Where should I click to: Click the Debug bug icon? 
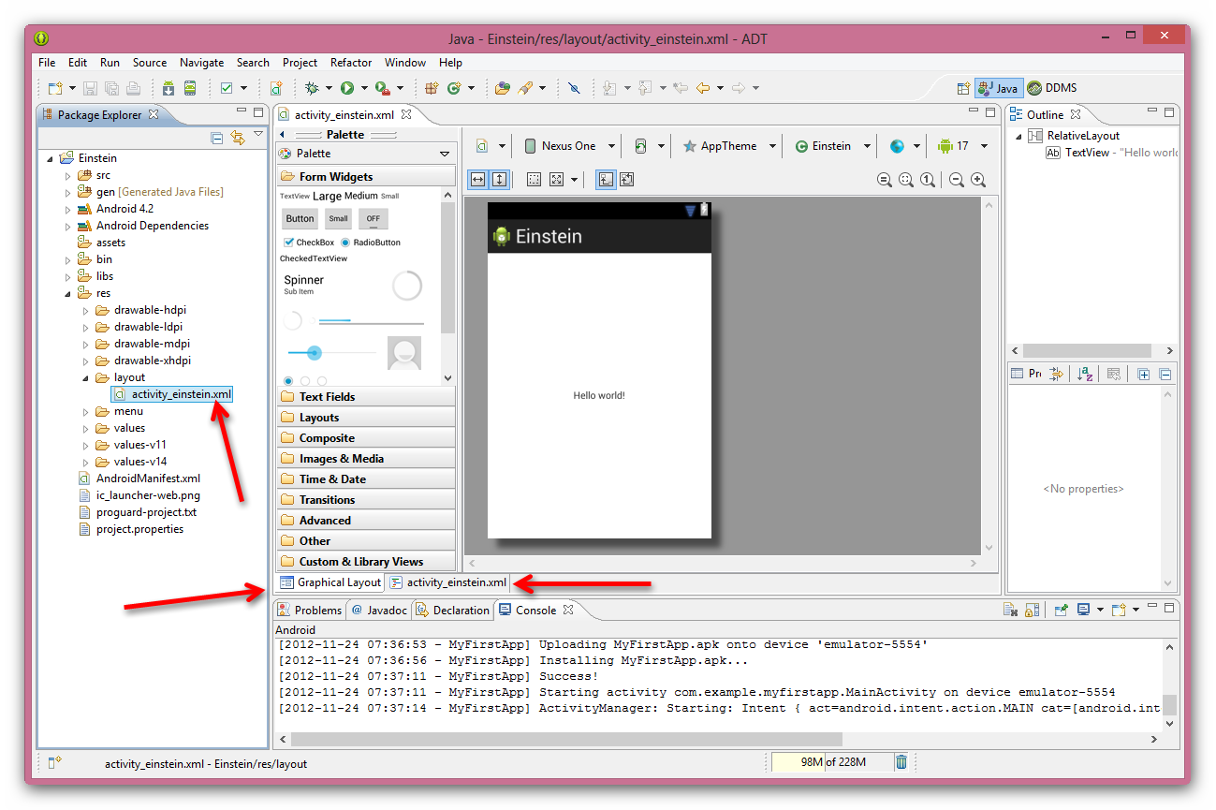pos(313,88)
